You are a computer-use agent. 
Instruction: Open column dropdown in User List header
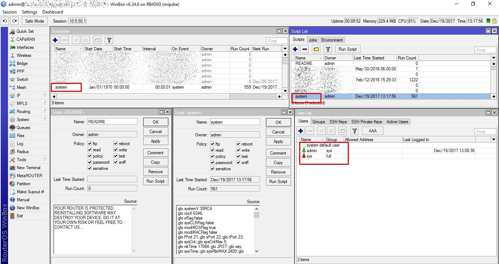pos(494,140)
